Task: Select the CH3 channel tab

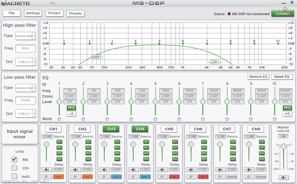Action: coord(111,129)
